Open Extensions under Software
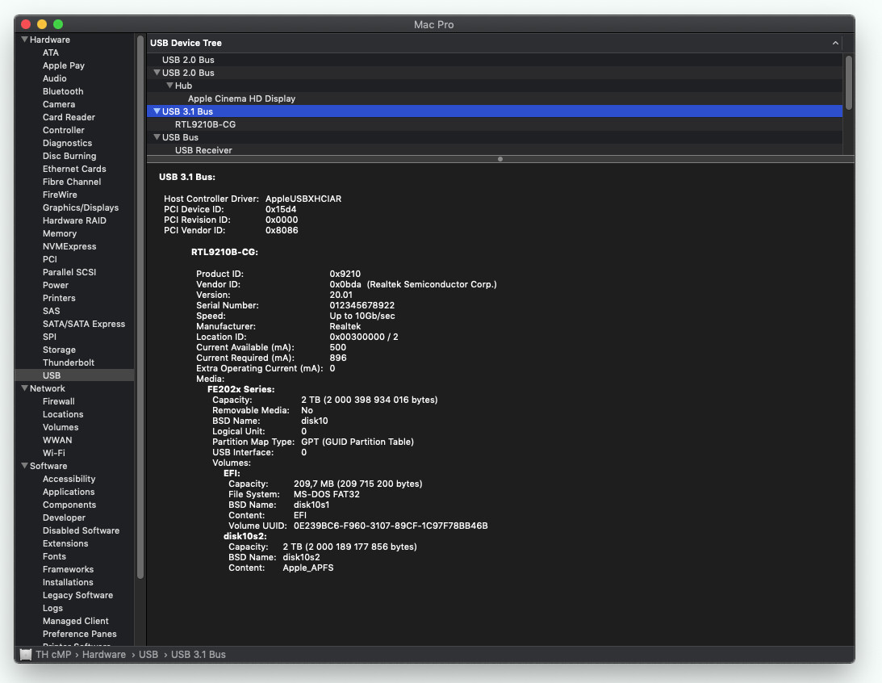882x683 pixels. (x=65, y=543)
